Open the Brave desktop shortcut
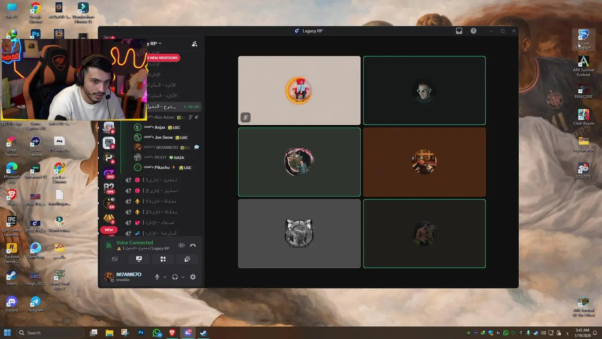 (12, 198)
